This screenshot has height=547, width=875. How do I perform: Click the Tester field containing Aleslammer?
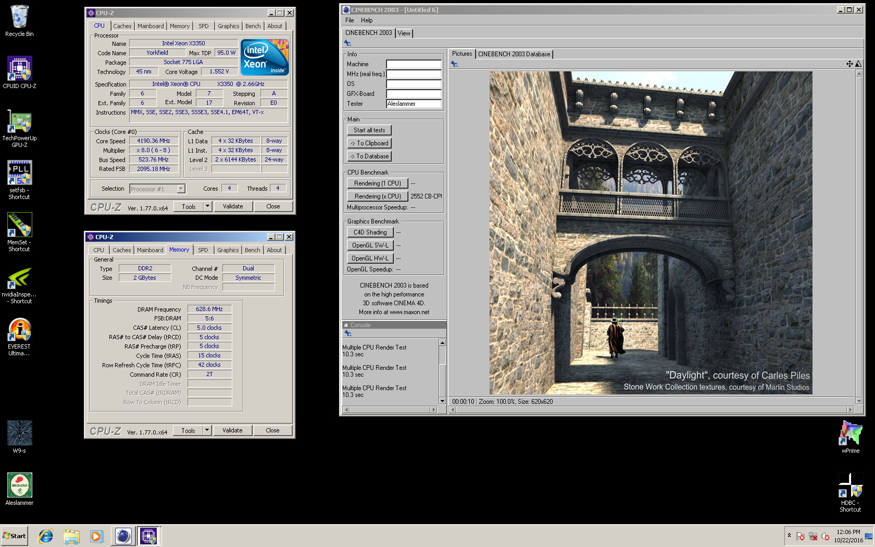point(414,104)
